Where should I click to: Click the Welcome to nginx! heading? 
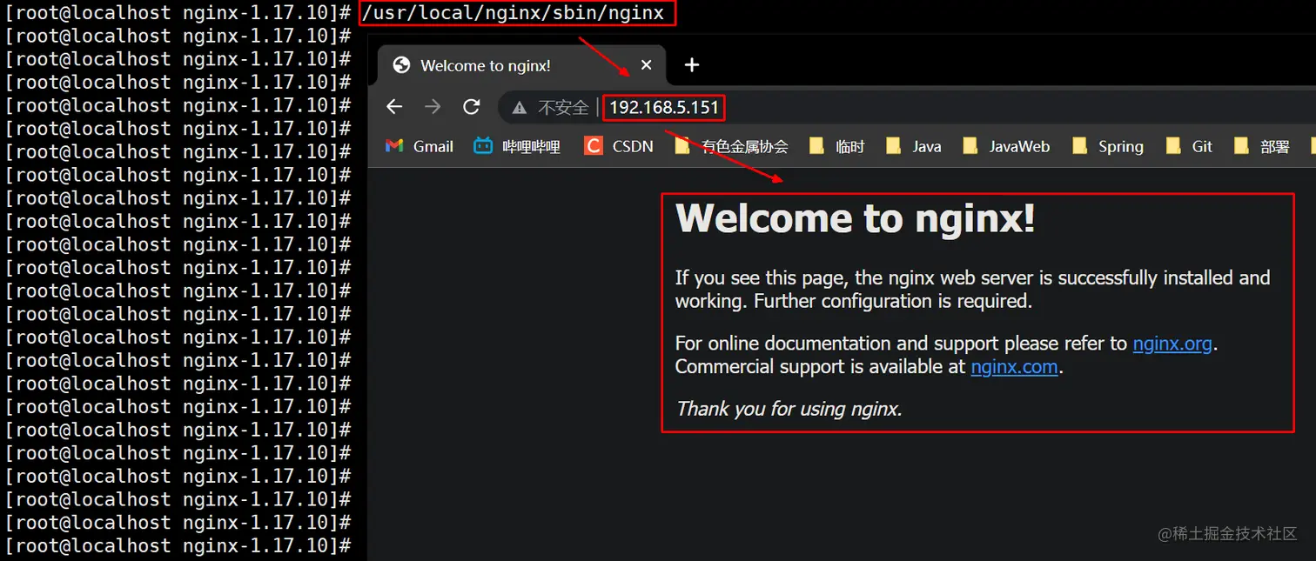856,217
